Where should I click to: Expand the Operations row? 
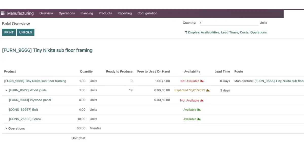pyautogui.click(x=6, y=129)
